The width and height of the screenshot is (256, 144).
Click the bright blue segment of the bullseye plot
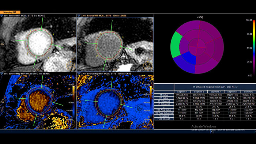coord(189,58)
